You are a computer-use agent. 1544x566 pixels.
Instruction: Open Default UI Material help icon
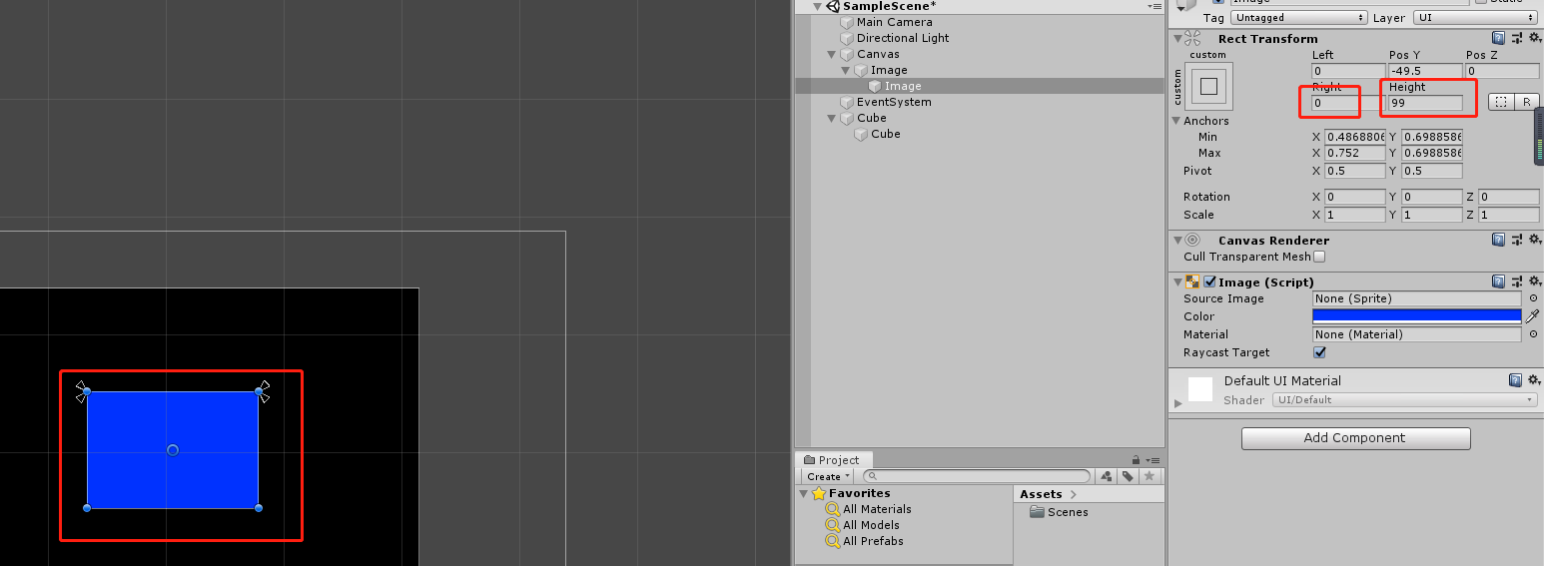1515,379
